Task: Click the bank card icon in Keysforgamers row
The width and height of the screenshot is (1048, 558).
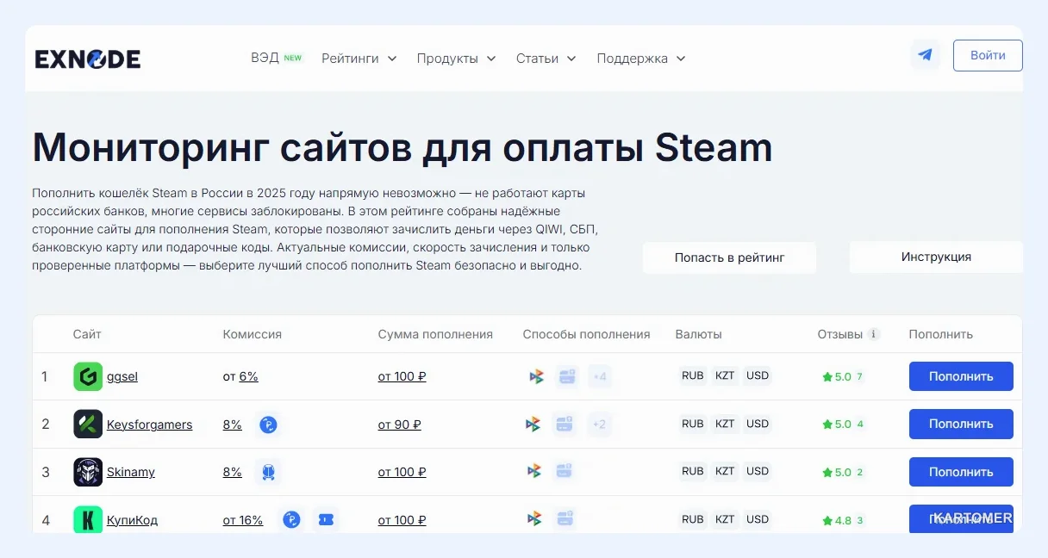Action: coord(565,424)
